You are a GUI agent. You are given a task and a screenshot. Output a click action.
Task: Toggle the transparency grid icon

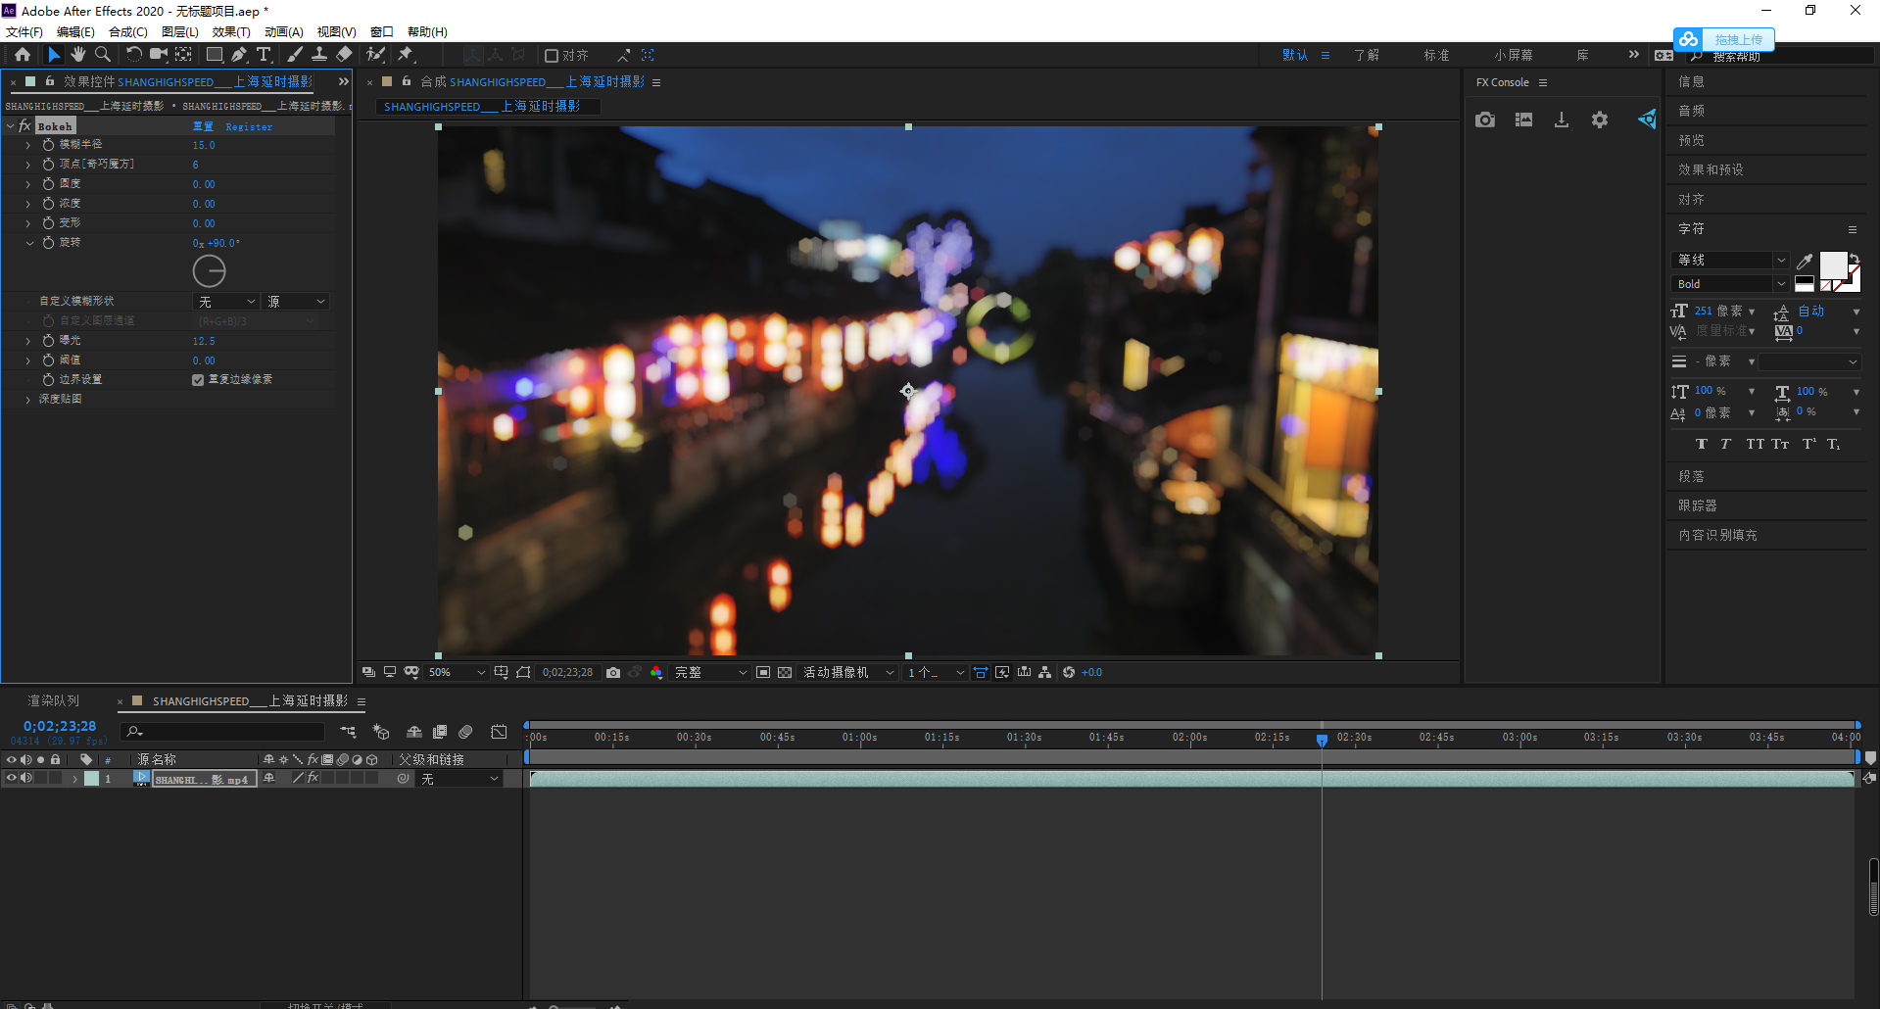[x=785, y=672]
